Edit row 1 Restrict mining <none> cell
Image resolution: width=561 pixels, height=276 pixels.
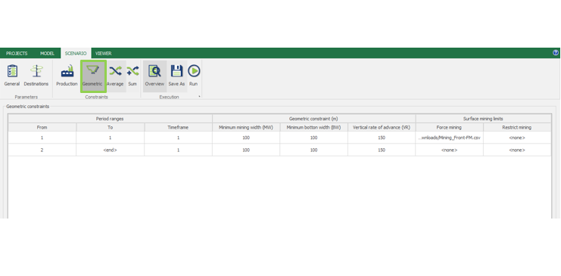point(517,138)
